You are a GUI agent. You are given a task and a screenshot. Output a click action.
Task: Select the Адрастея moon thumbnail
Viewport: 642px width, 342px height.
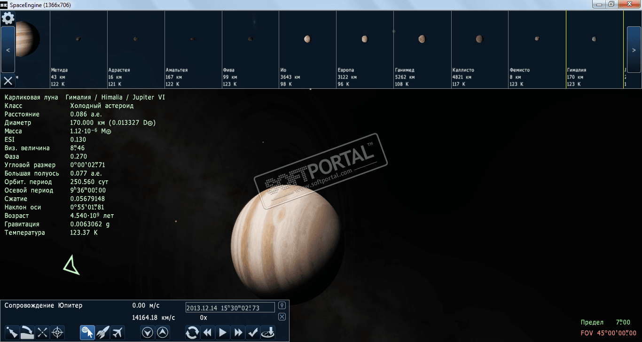click(x=136, y=49)
